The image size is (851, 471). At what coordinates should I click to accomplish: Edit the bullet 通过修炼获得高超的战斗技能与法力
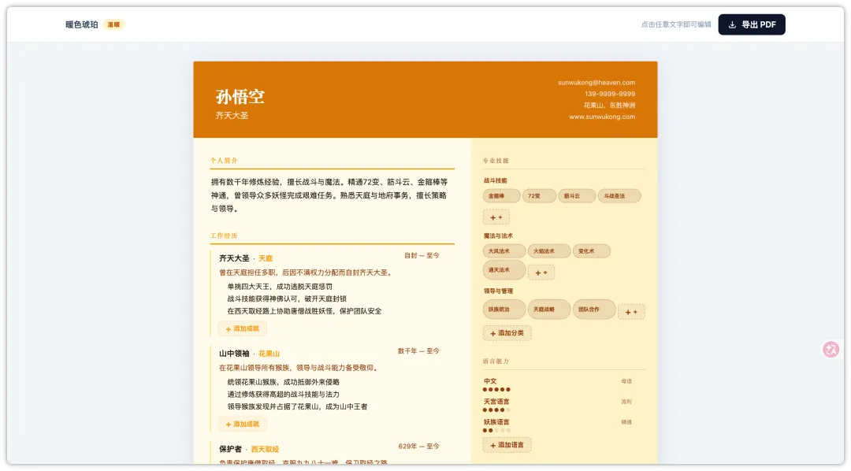(283, 395)
